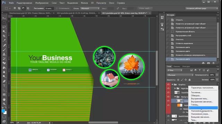222x124 pixels.
Task: Select the Move tool
Action: (x=4, y=18)
